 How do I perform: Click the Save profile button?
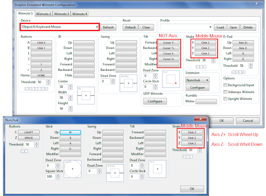click(x=233, y=27)
